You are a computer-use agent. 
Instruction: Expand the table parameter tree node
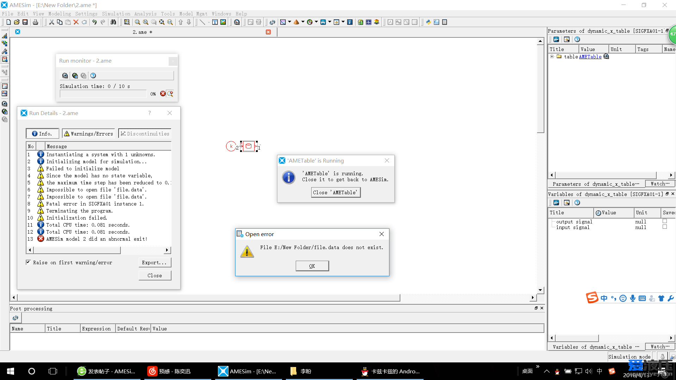coord(552,56)
